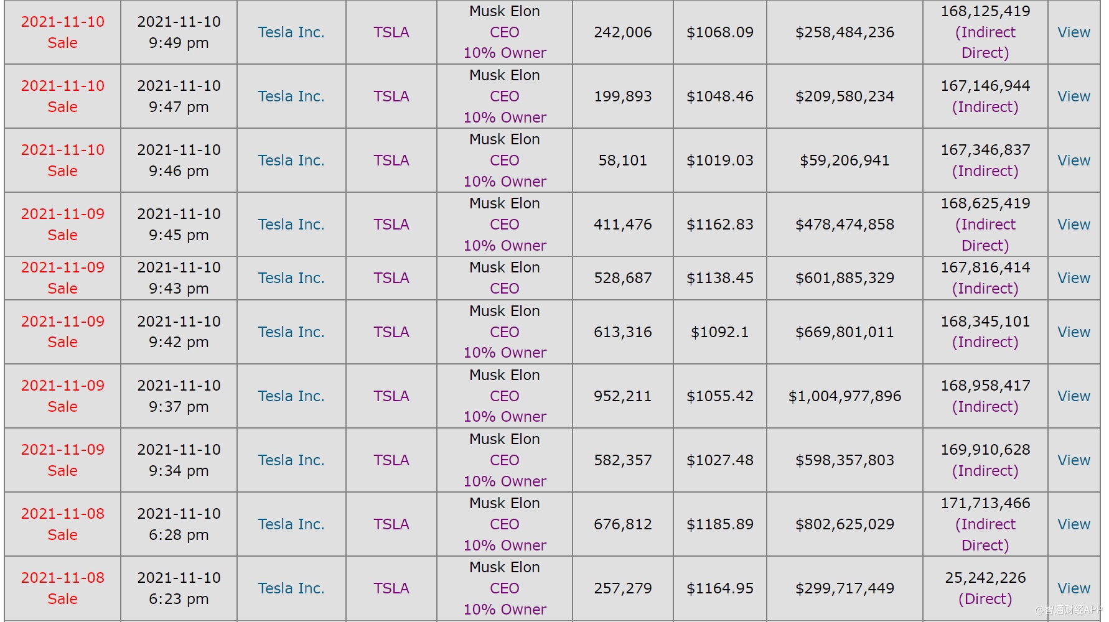Image resolution: width=1109 pixels, height=622 pixels.
Task: Select CEO title in the 528,687 shares row
Action: click(x=504, y=289)
